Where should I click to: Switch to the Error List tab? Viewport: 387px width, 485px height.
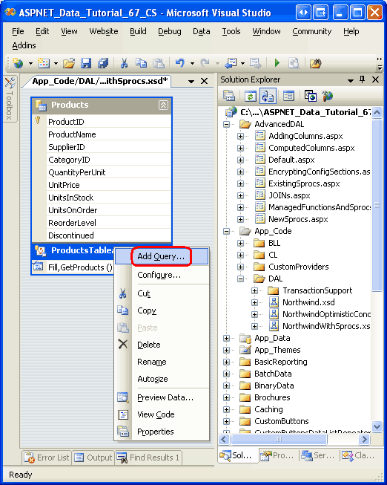tap(47, 458)
